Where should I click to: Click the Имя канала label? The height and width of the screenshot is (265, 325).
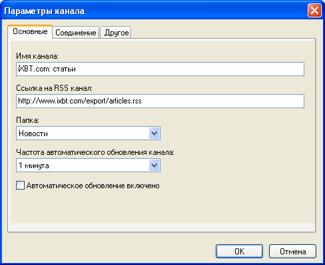(37, 56)
